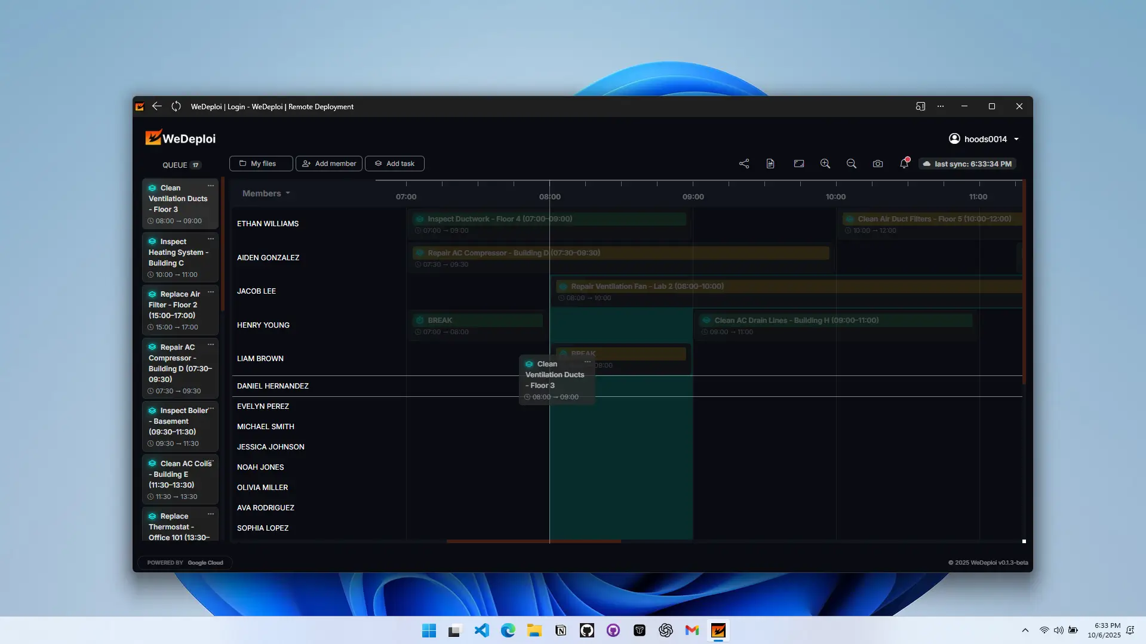Open the notifications bell
This screenshot has height=644, width=1146.
point(904,164)
